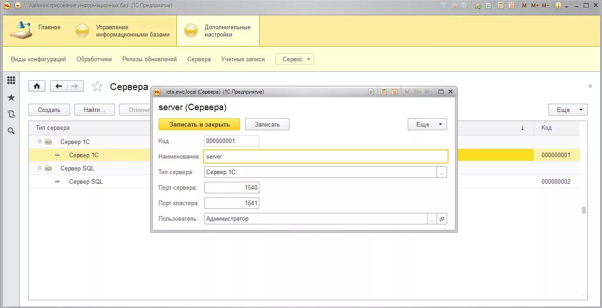Open Виды конфигураций link
602x308 pixels.
[x=38, y=59]
